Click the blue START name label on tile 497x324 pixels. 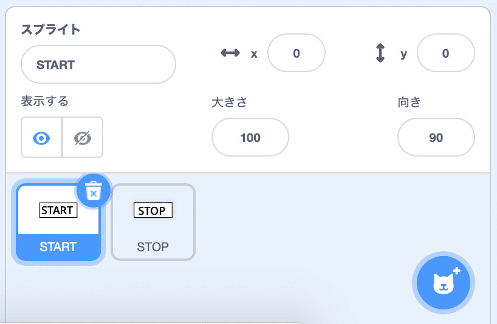click(58, 247)
